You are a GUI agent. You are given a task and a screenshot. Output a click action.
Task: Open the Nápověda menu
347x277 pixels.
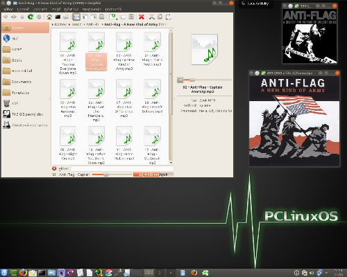click(113, 9)
